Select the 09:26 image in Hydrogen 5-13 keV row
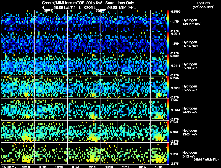 [x=26, y=153]
